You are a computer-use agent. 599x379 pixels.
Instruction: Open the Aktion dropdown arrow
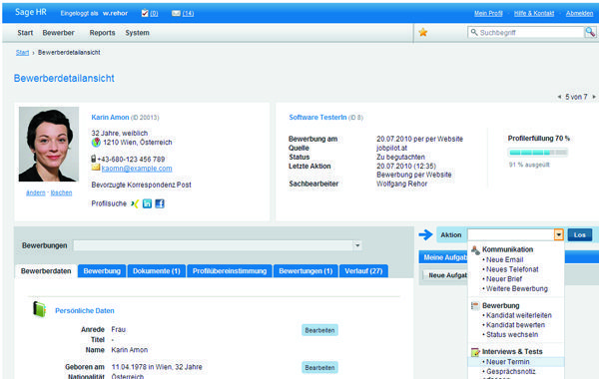click(559, 234)
